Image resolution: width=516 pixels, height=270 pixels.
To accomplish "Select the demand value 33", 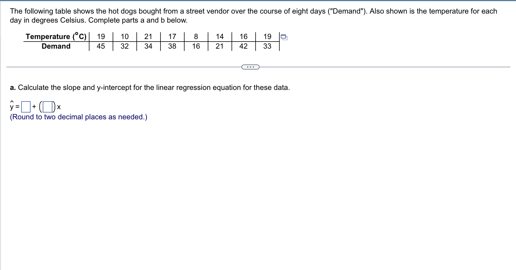I will [x=267, y=46].
